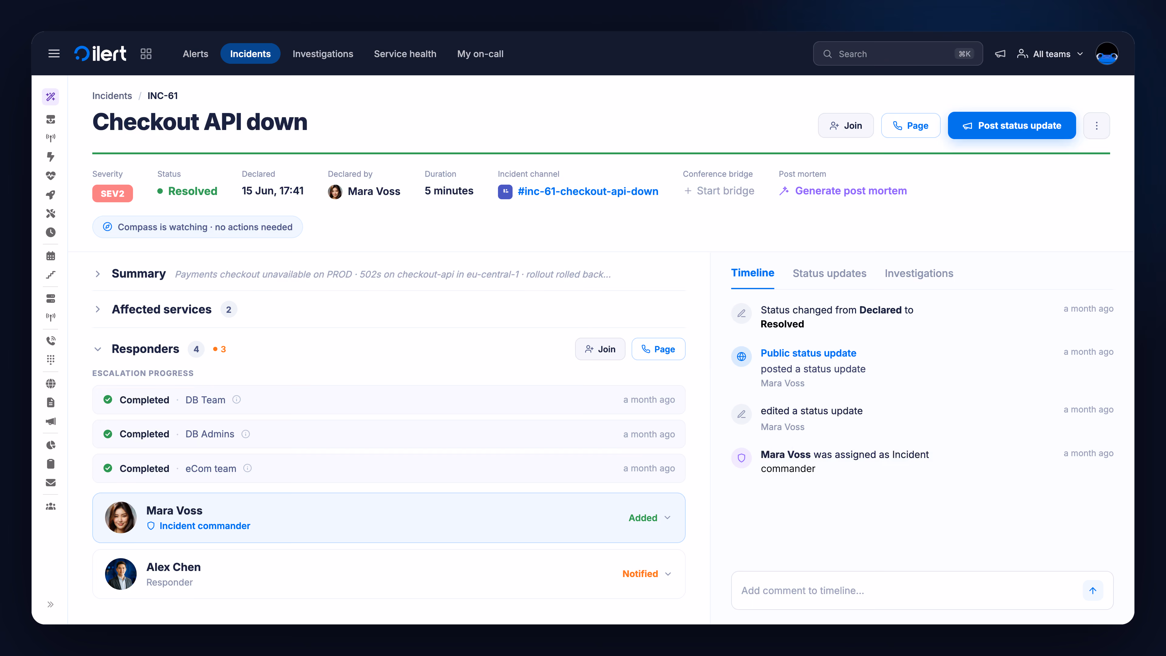Open the hamburger menu in top bar

coord(54,54)
